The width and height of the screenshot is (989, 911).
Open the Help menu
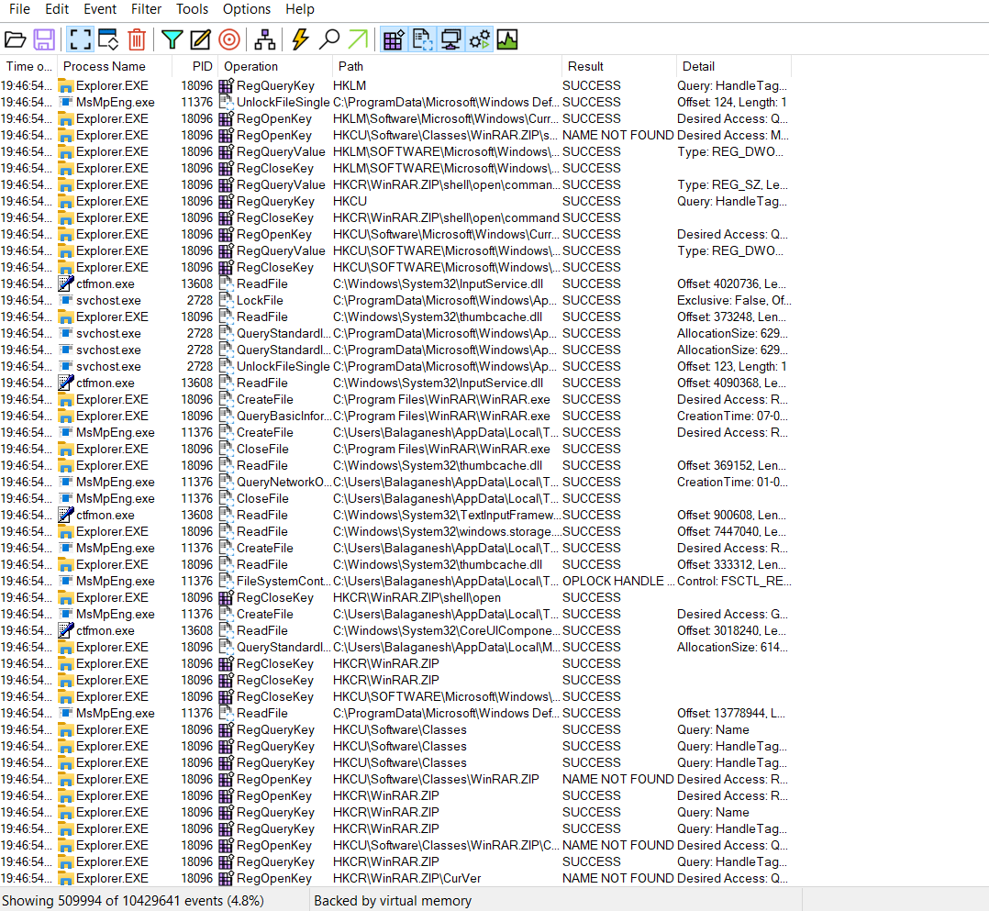tap(300, 9)
